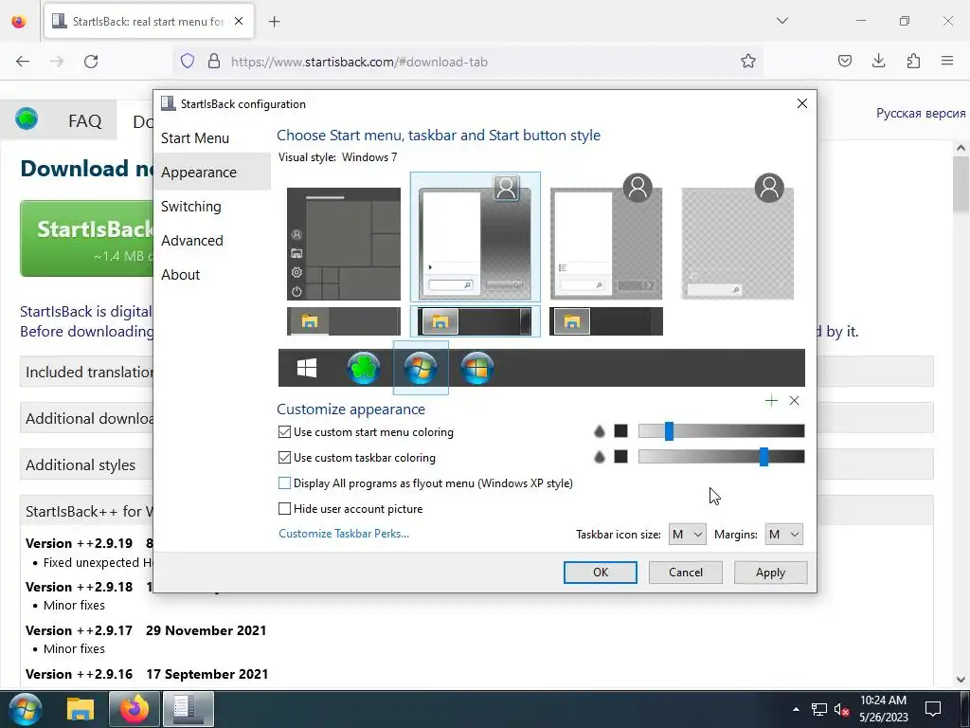The image size is (970, 728).
Task: Close the StartIsBack browser tab
Action: [239, 21]
